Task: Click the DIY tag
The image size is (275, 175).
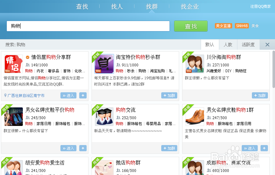Action: click(228, 71)
